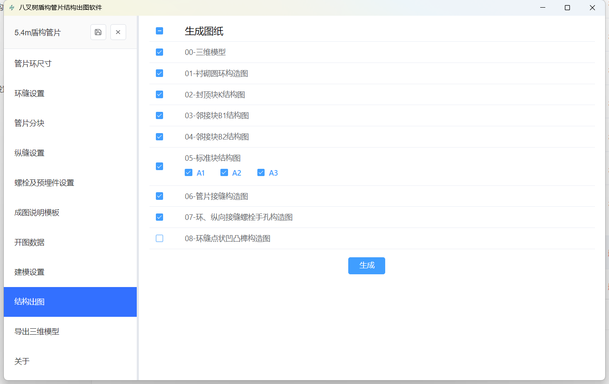Switch to the 建模设置 section
Image resolution: width=609 pixels, height=384 pixels.
point(29,272)
